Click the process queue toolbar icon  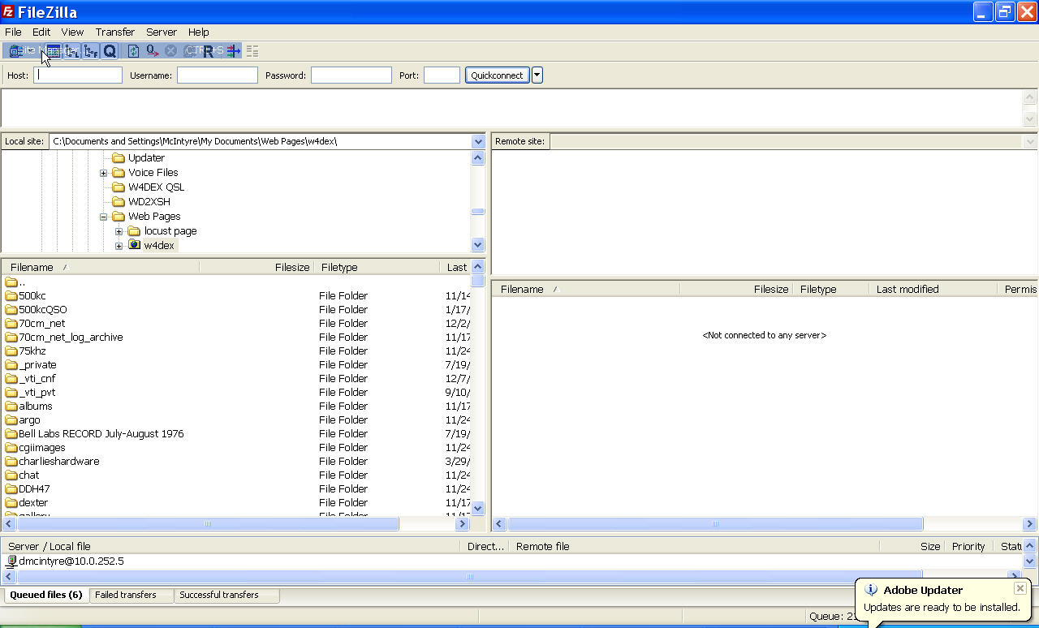click(153, 51)
